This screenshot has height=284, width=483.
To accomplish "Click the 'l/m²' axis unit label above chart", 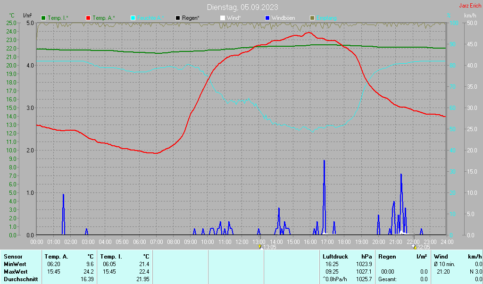I will 27,16.
